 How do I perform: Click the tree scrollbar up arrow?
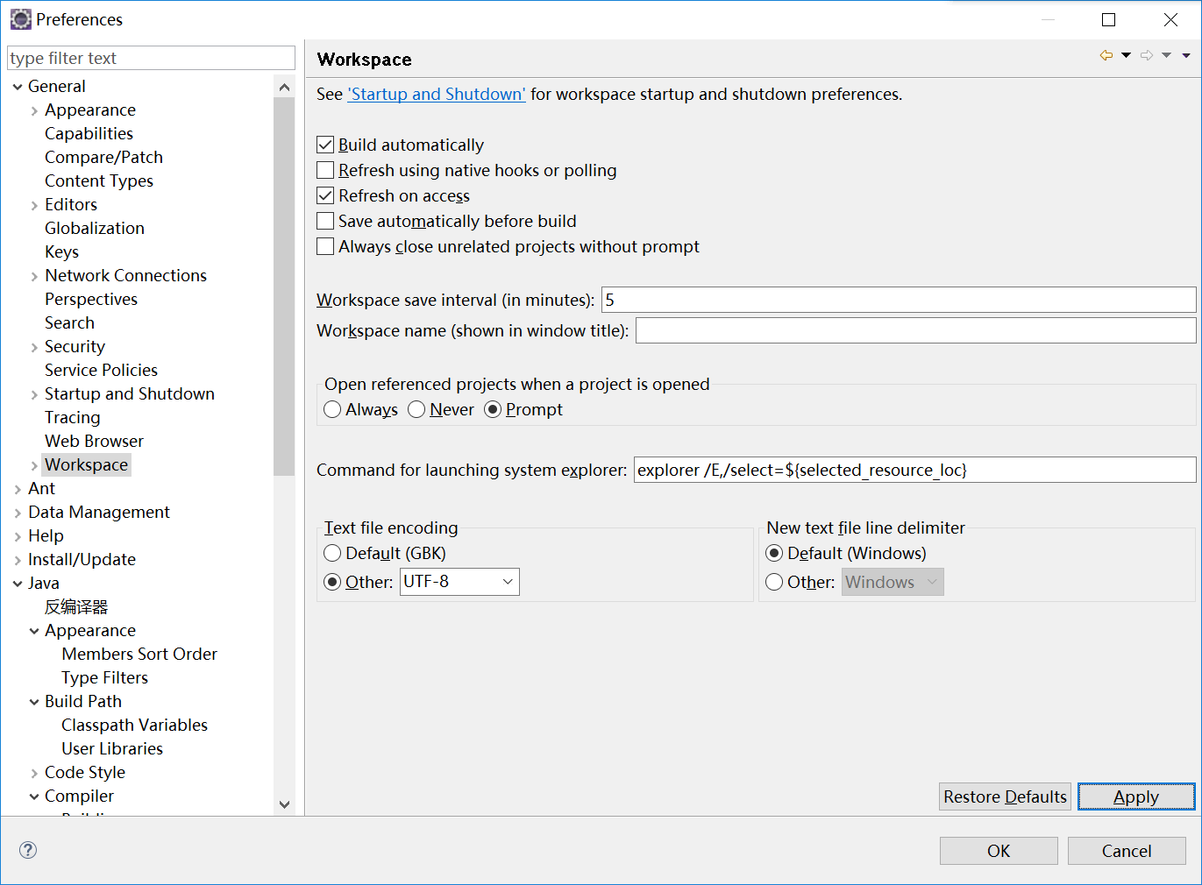pos(284,87)
